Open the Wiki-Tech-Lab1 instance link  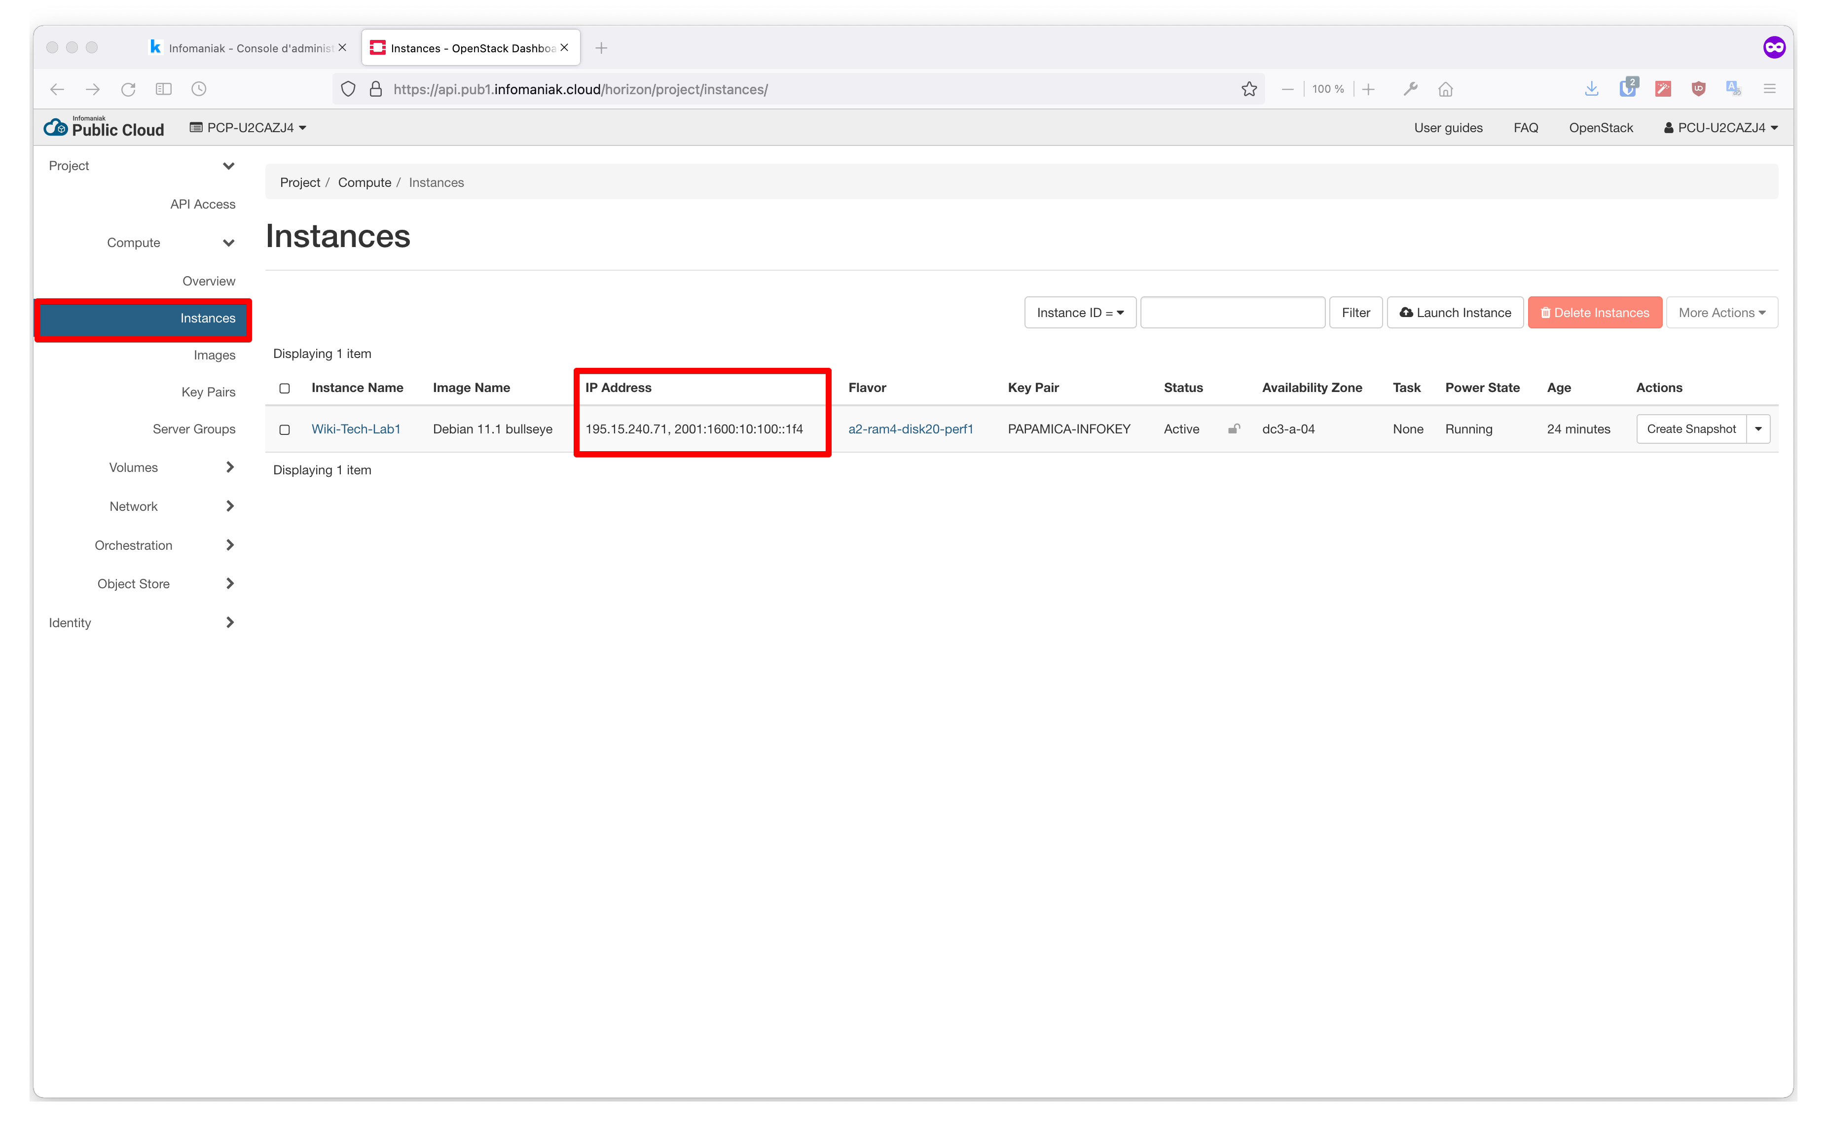click(356, 429)
